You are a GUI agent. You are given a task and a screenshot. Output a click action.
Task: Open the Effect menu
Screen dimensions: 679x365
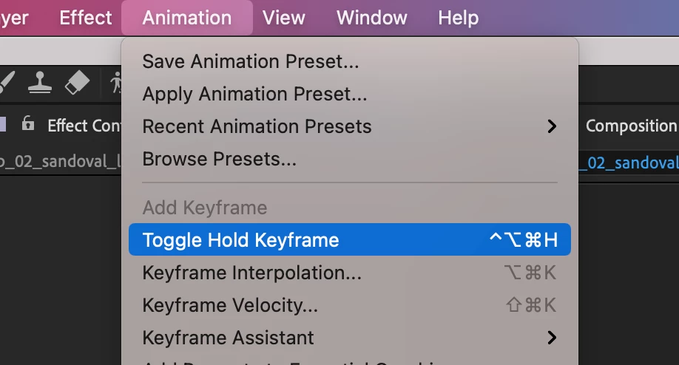tap(86, 18)
